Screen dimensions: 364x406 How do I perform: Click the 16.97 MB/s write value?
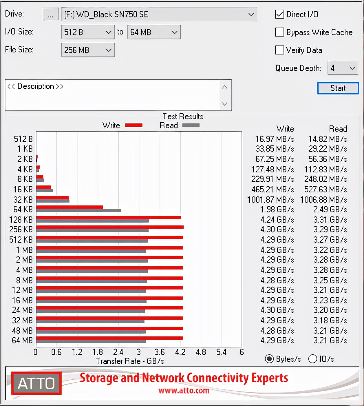pyautogui.click(x=275, y=139)
